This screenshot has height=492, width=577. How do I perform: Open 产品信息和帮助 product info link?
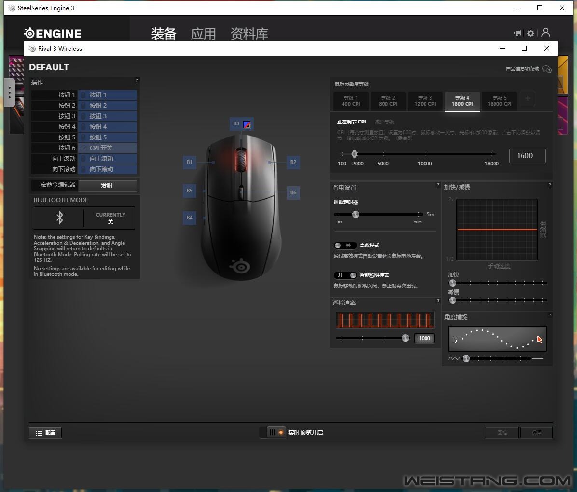522,69
